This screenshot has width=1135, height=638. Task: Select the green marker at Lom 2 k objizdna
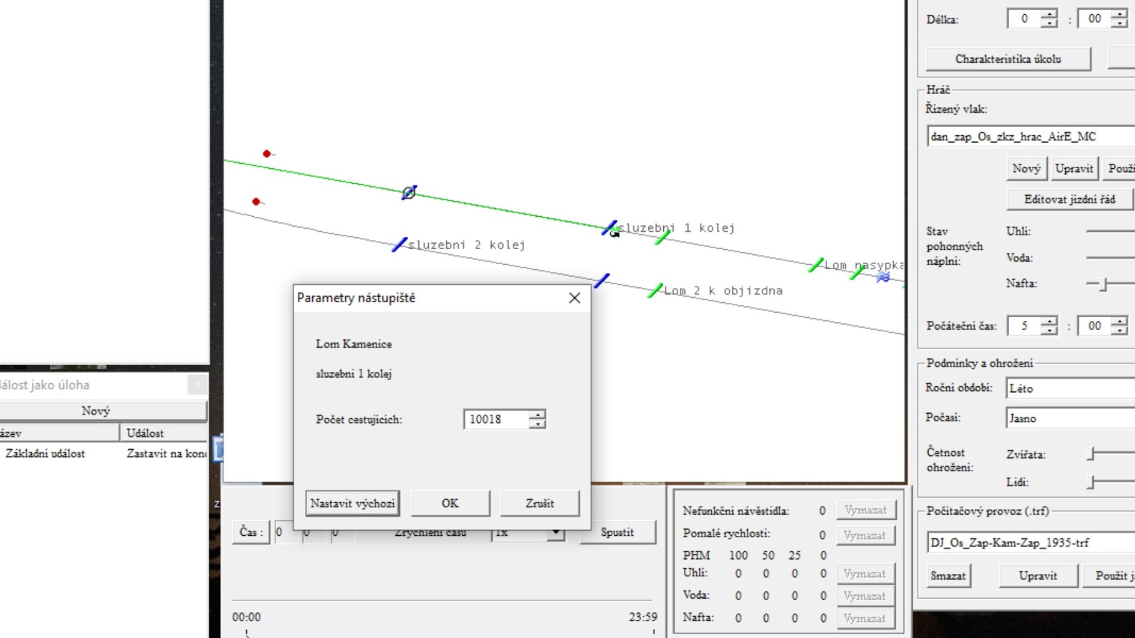tap(655, 290)
